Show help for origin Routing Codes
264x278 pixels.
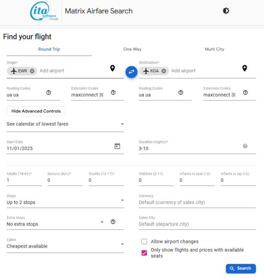click(x=48, y=93)
